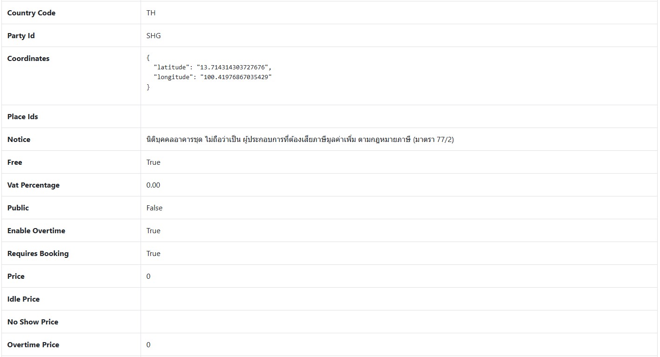This screenshot has width=660, height=357.
Task: Click the Notice field label
Action: [19, 140]
